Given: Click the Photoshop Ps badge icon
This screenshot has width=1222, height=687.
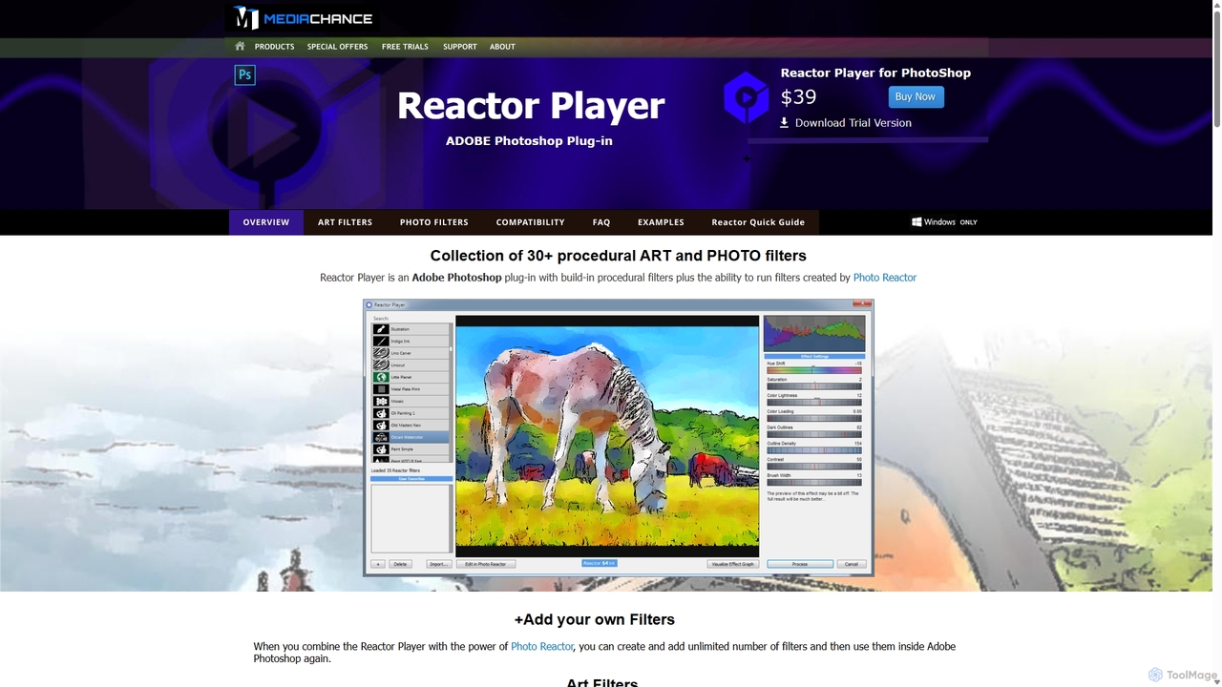Looking at the screenshot, I should (244, 74).
